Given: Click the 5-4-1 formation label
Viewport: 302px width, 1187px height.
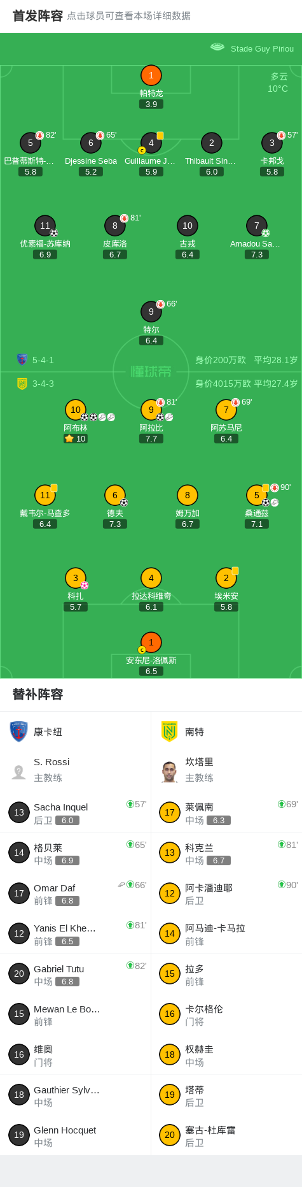Looking at the screenshot, I should [x=43, y=360].
